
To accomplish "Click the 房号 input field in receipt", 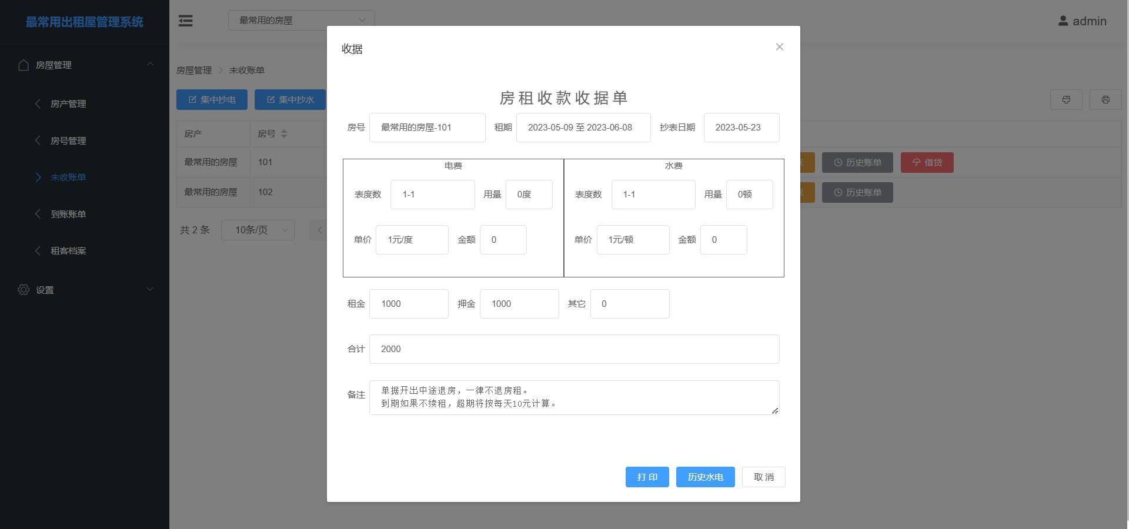I will tap(427, 128).
